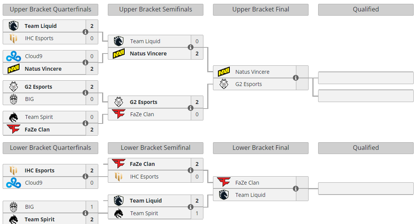Click the BIG logo in Upper Bracket Quarterfinals
416x224 pixels.
(x=13, y=99)
